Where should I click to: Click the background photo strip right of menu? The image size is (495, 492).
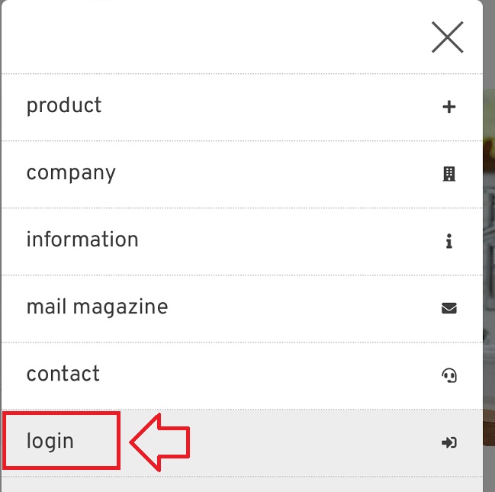(489, 229)
